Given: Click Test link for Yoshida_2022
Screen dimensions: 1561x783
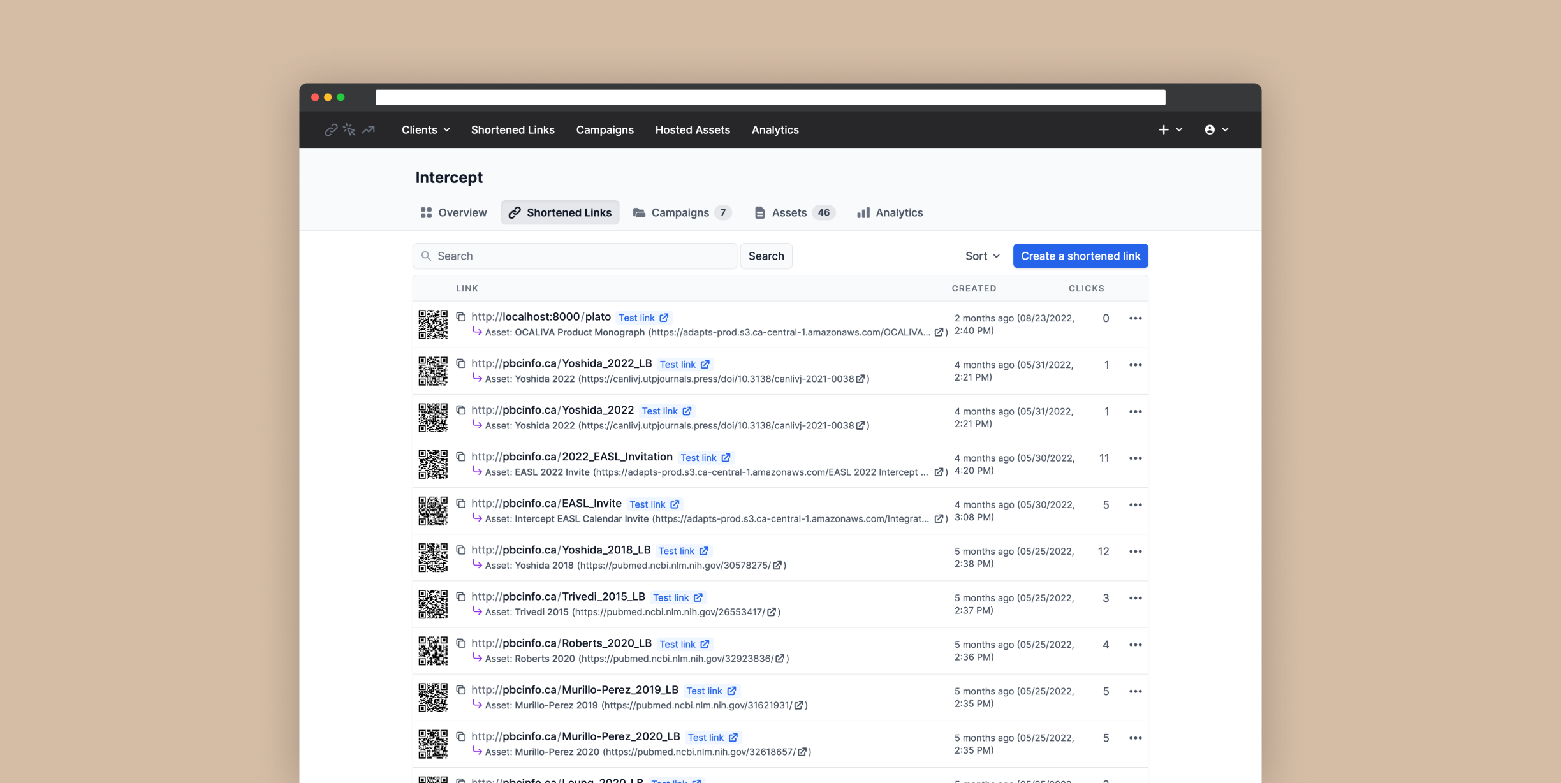Looking at the screenshot, I should pos(666,411).
